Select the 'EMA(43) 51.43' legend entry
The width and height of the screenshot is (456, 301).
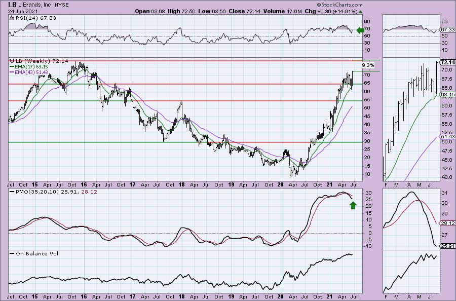point(29,72)
